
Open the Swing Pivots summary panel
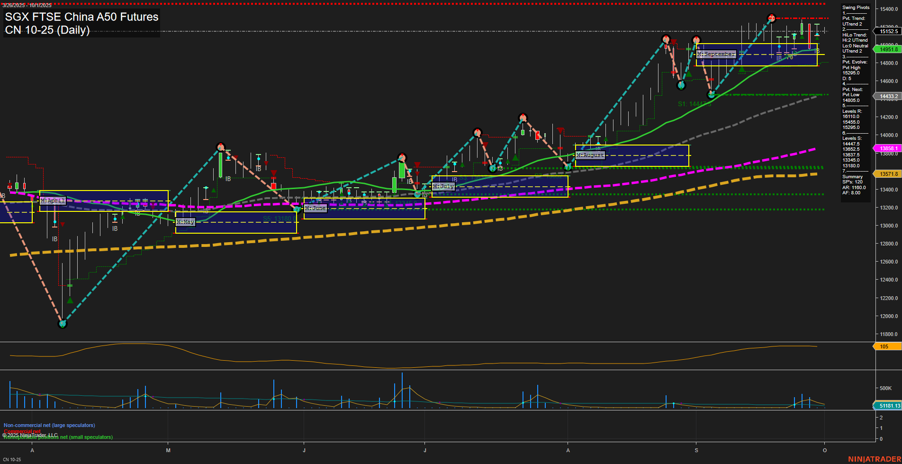[x=856, y=8]
